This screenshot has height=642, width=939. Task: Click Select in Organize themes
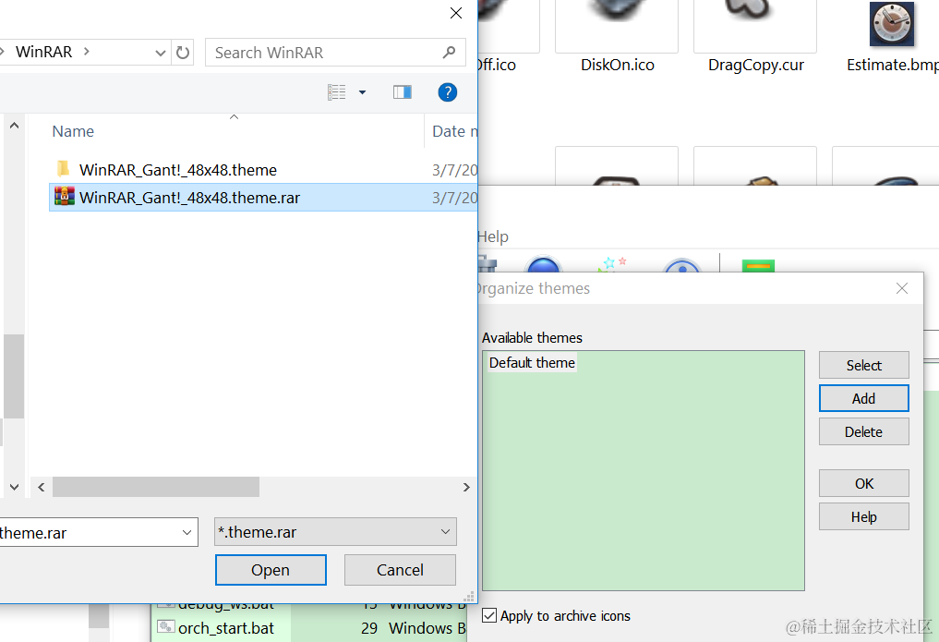pos(863,365)
